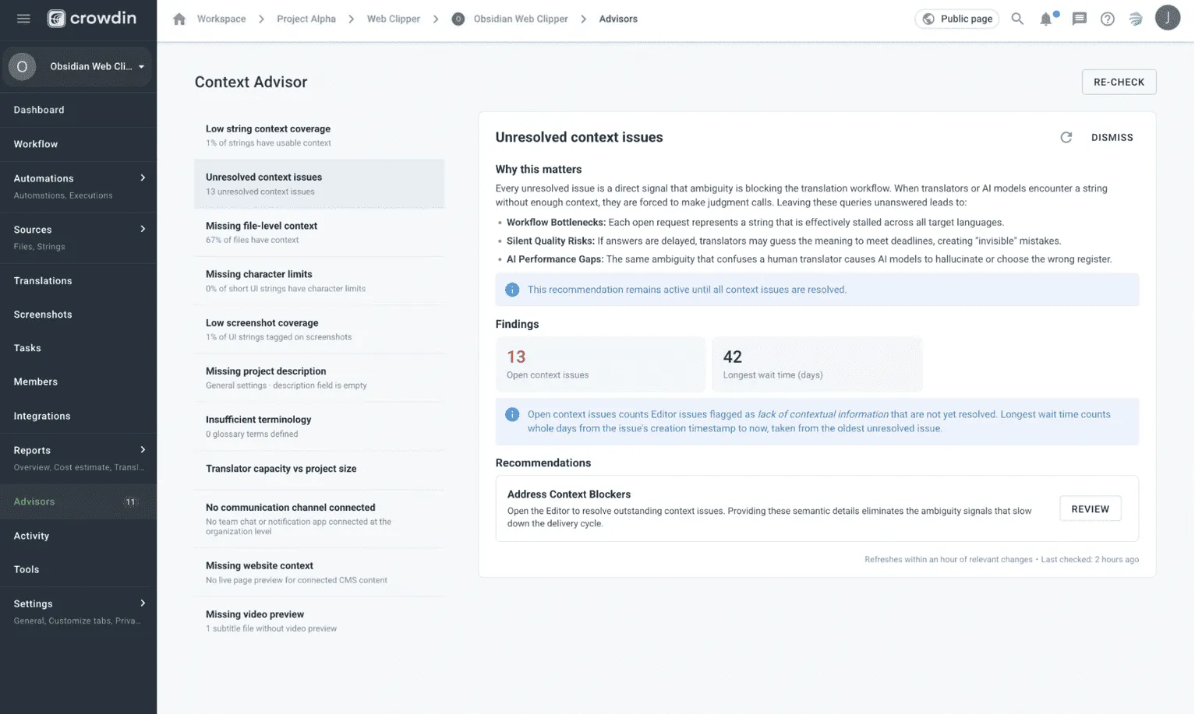Click the 'Context Advisor' page title
Screen dimensions: 1195x714
pos(251,82)
